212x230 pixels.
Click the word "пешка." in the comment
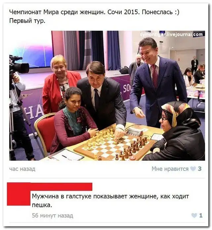coord(42,205)
